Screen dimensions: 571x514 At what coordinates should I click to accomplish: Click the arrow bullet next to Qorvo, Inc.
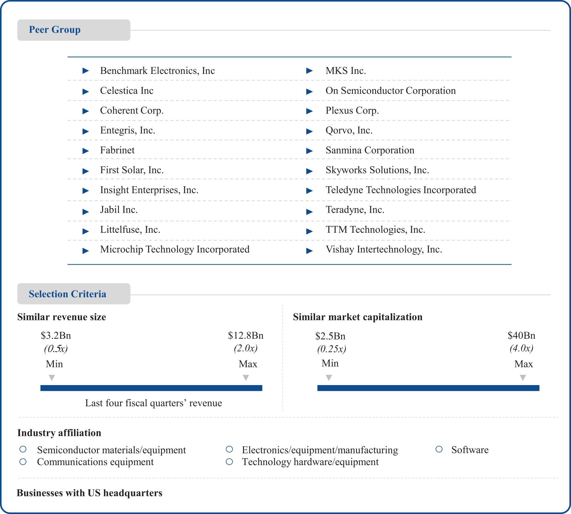(x=309, y=131)
